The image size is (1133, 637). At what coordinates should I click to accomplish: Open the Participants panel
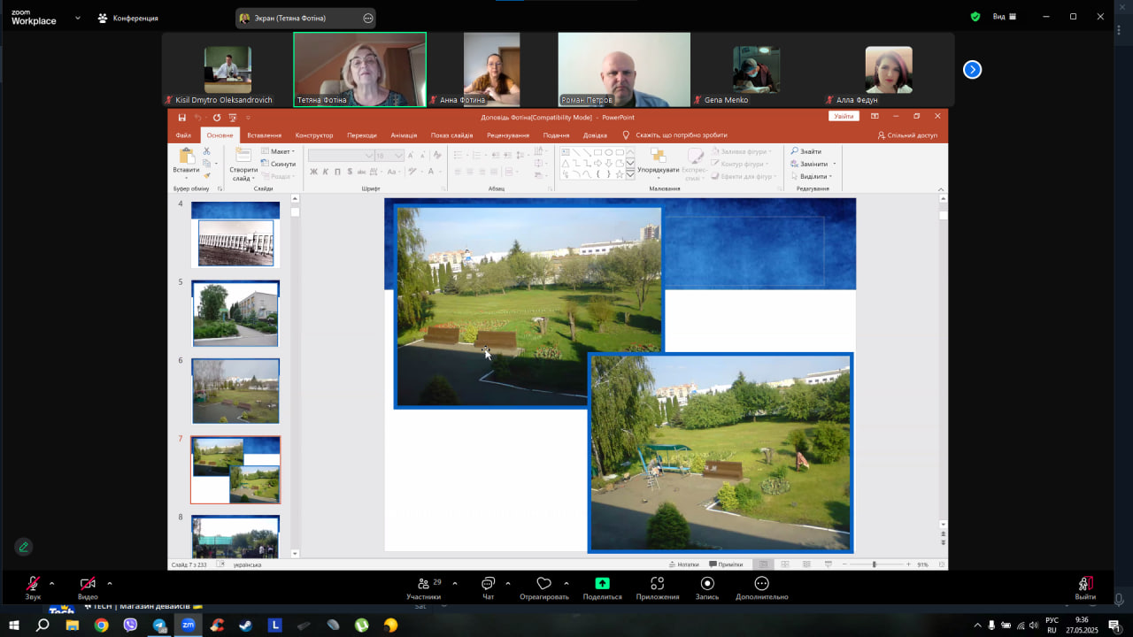424,584
